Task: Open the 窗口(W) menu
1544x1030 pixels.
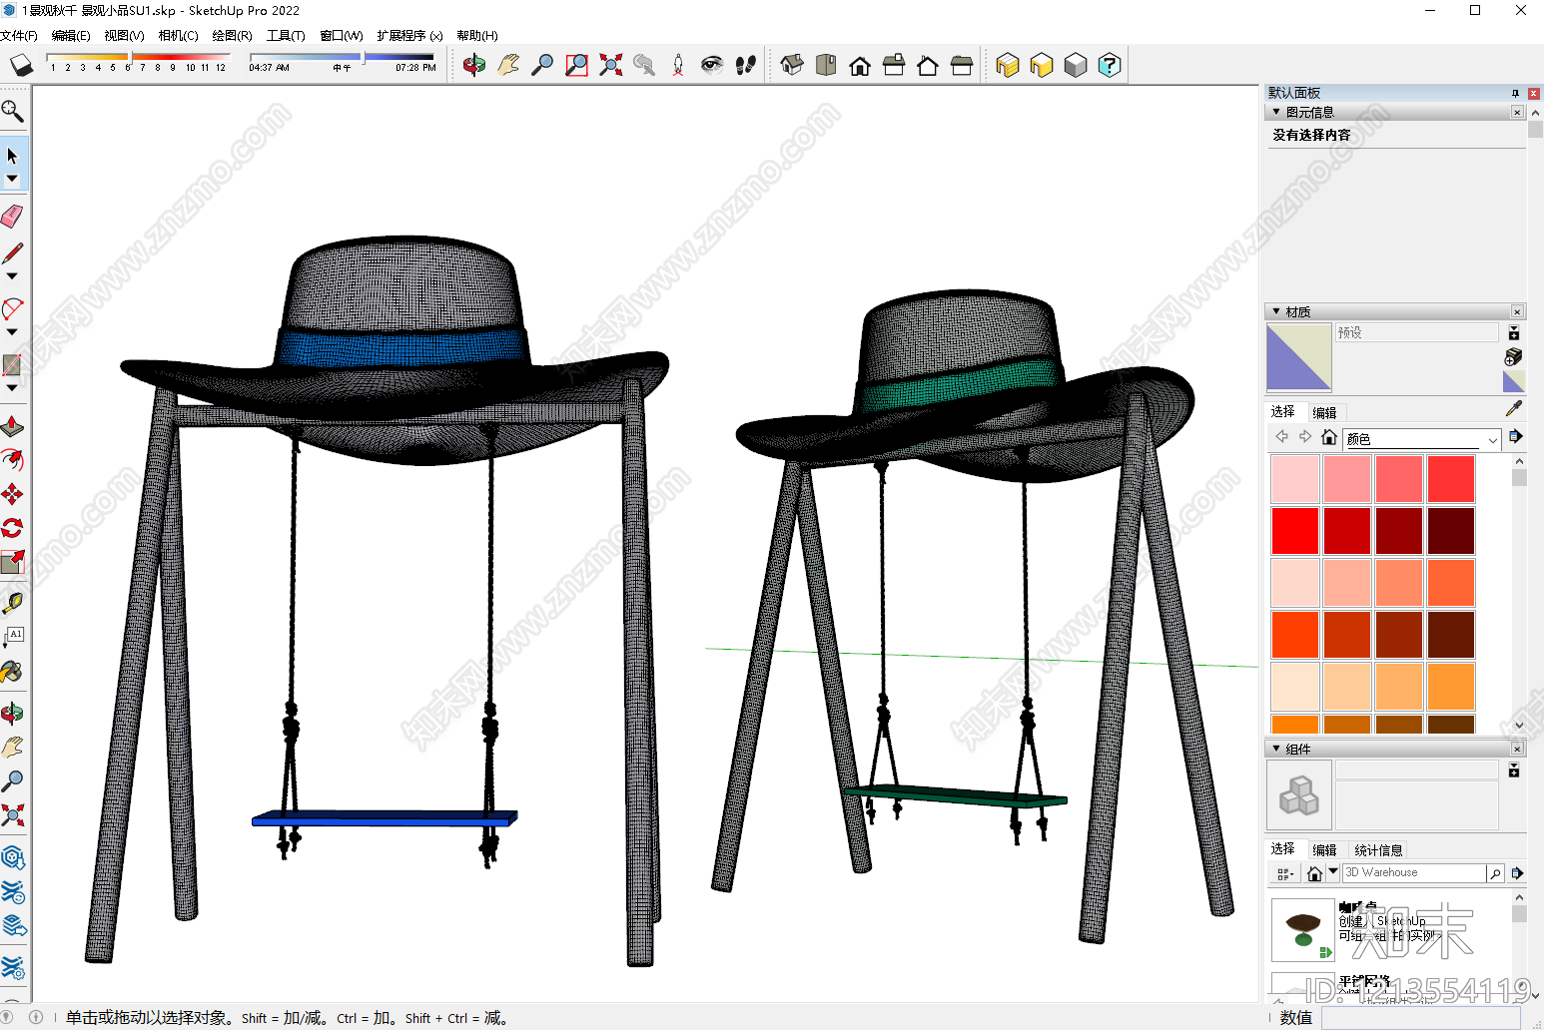Action: tap(342, 35)
